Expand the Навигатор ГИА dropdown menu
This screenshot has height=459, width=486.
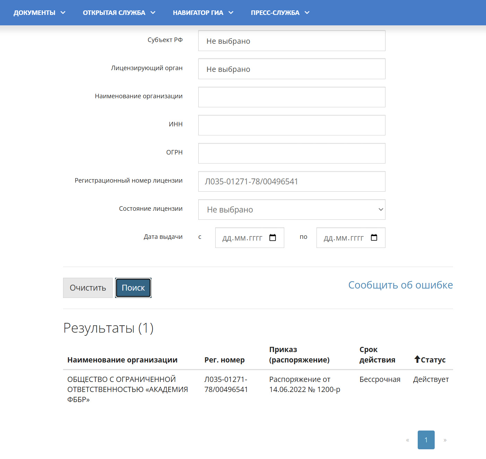[x=203, y=13]
